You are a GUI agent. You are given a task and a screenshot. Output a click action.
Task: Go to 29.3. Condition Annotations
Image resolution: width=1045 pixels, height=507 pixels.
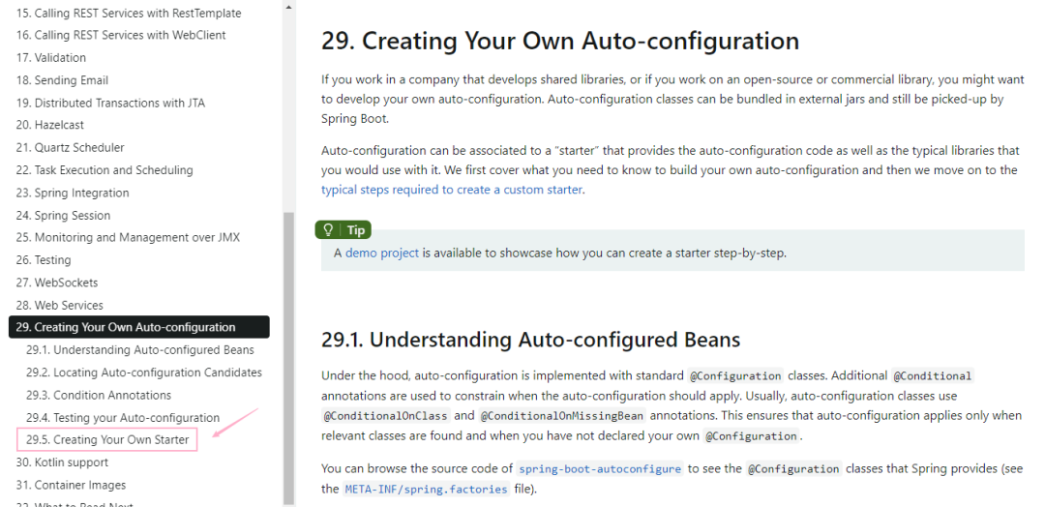[99, 395]
